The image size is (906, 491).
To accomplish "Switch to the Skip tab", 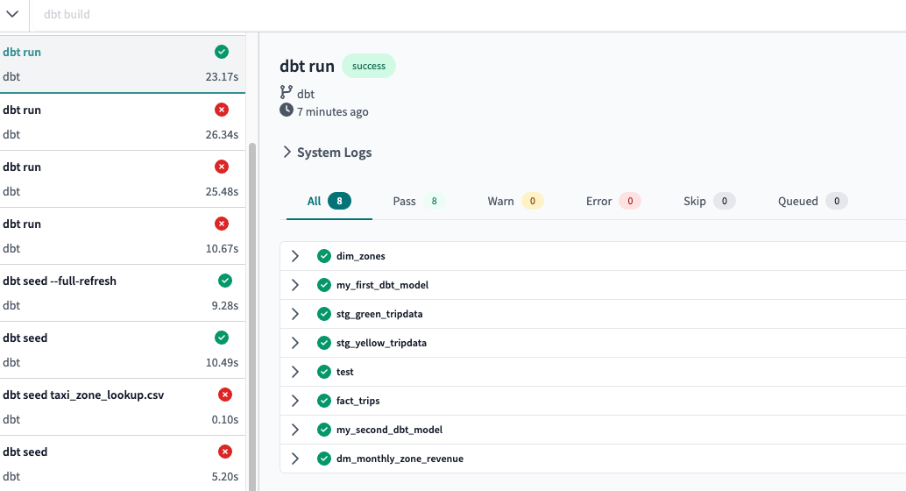I will (x=709, y=202).
